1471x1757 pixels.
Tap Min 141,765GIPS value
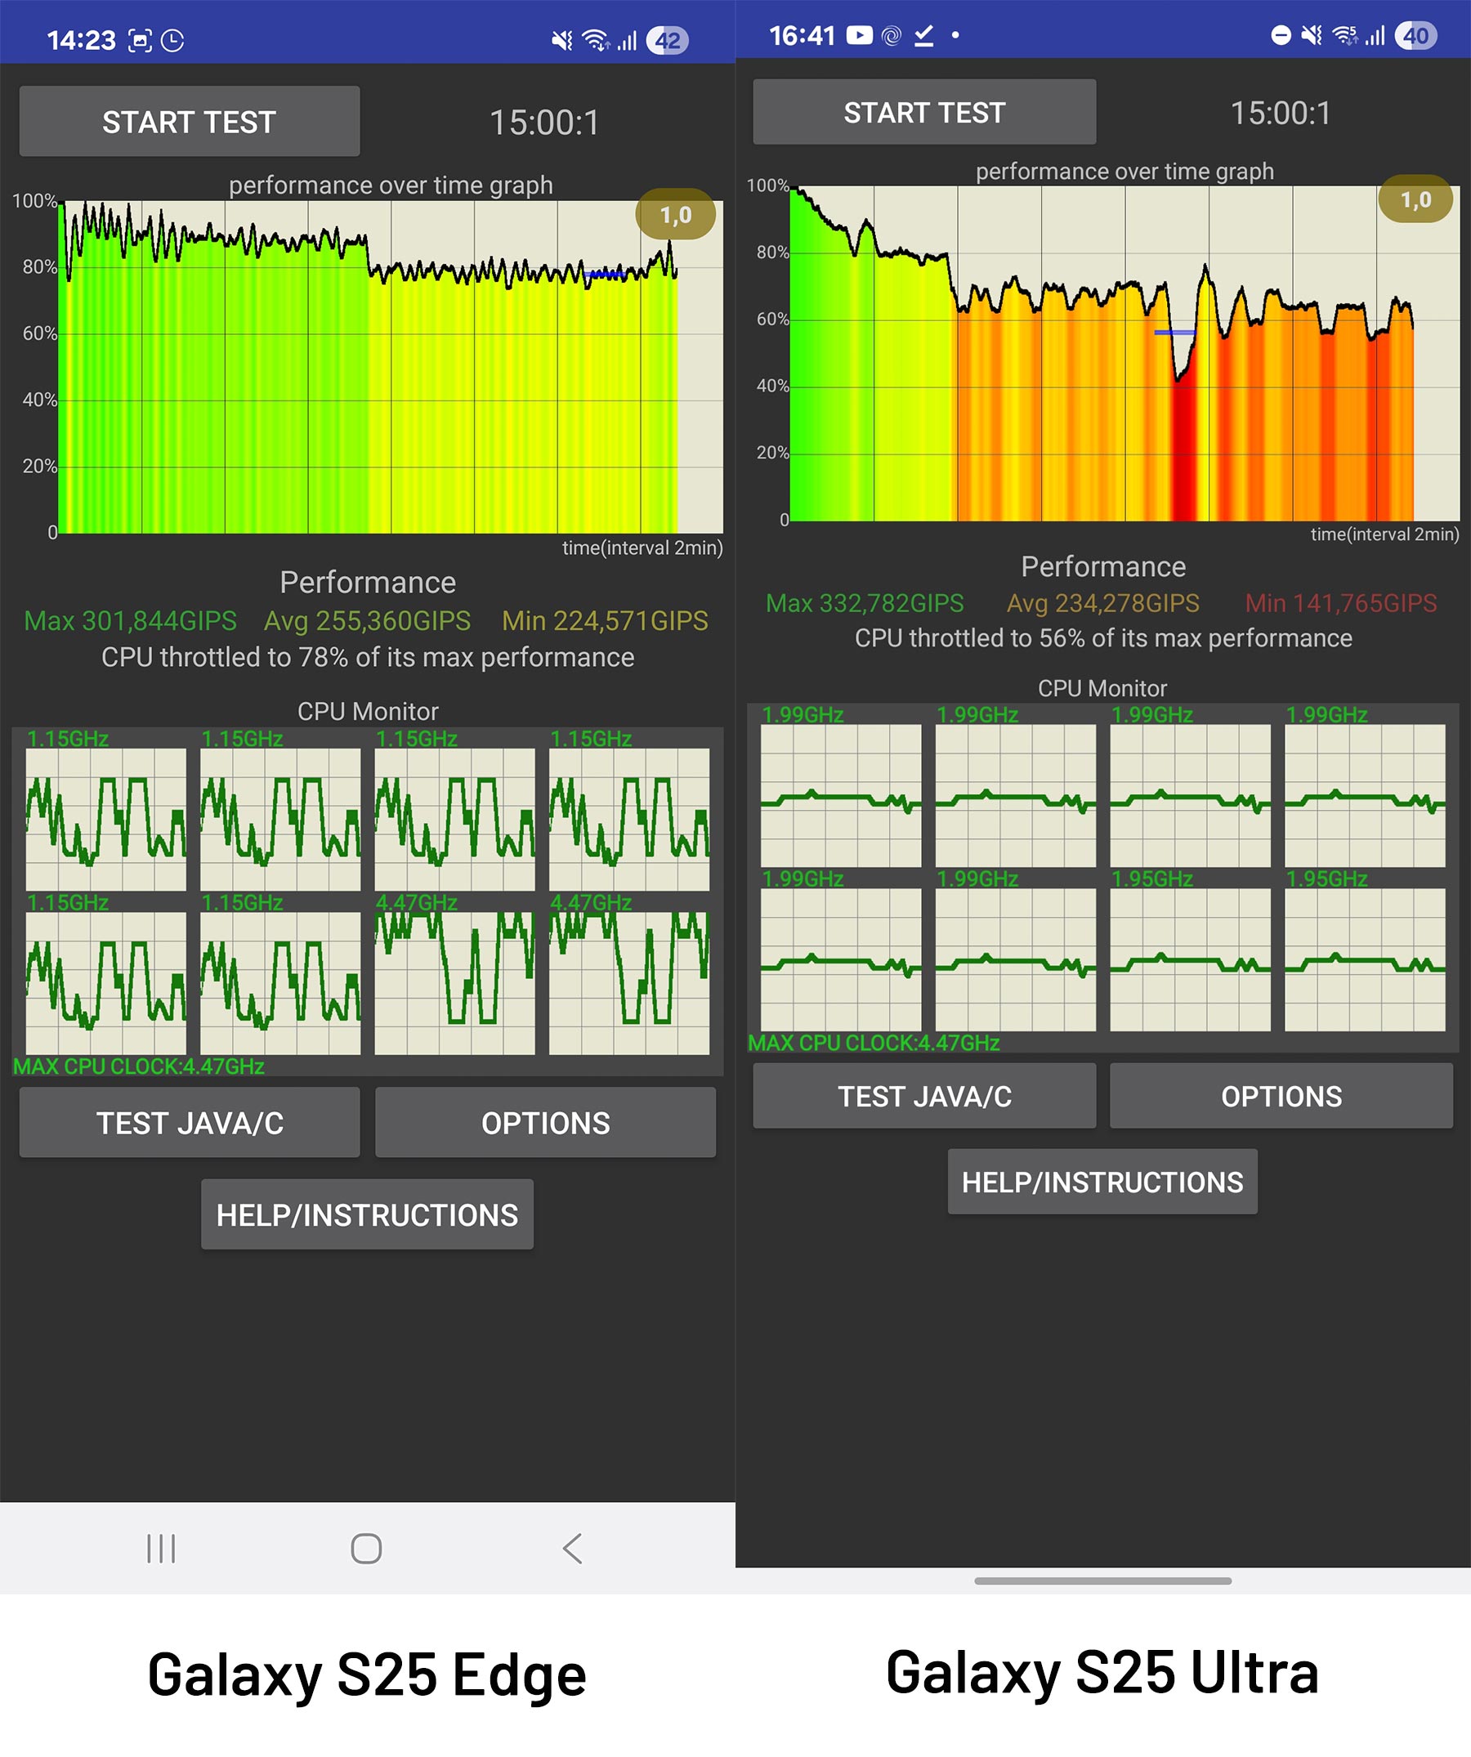pyautogui.click(x=1341, y=603)
